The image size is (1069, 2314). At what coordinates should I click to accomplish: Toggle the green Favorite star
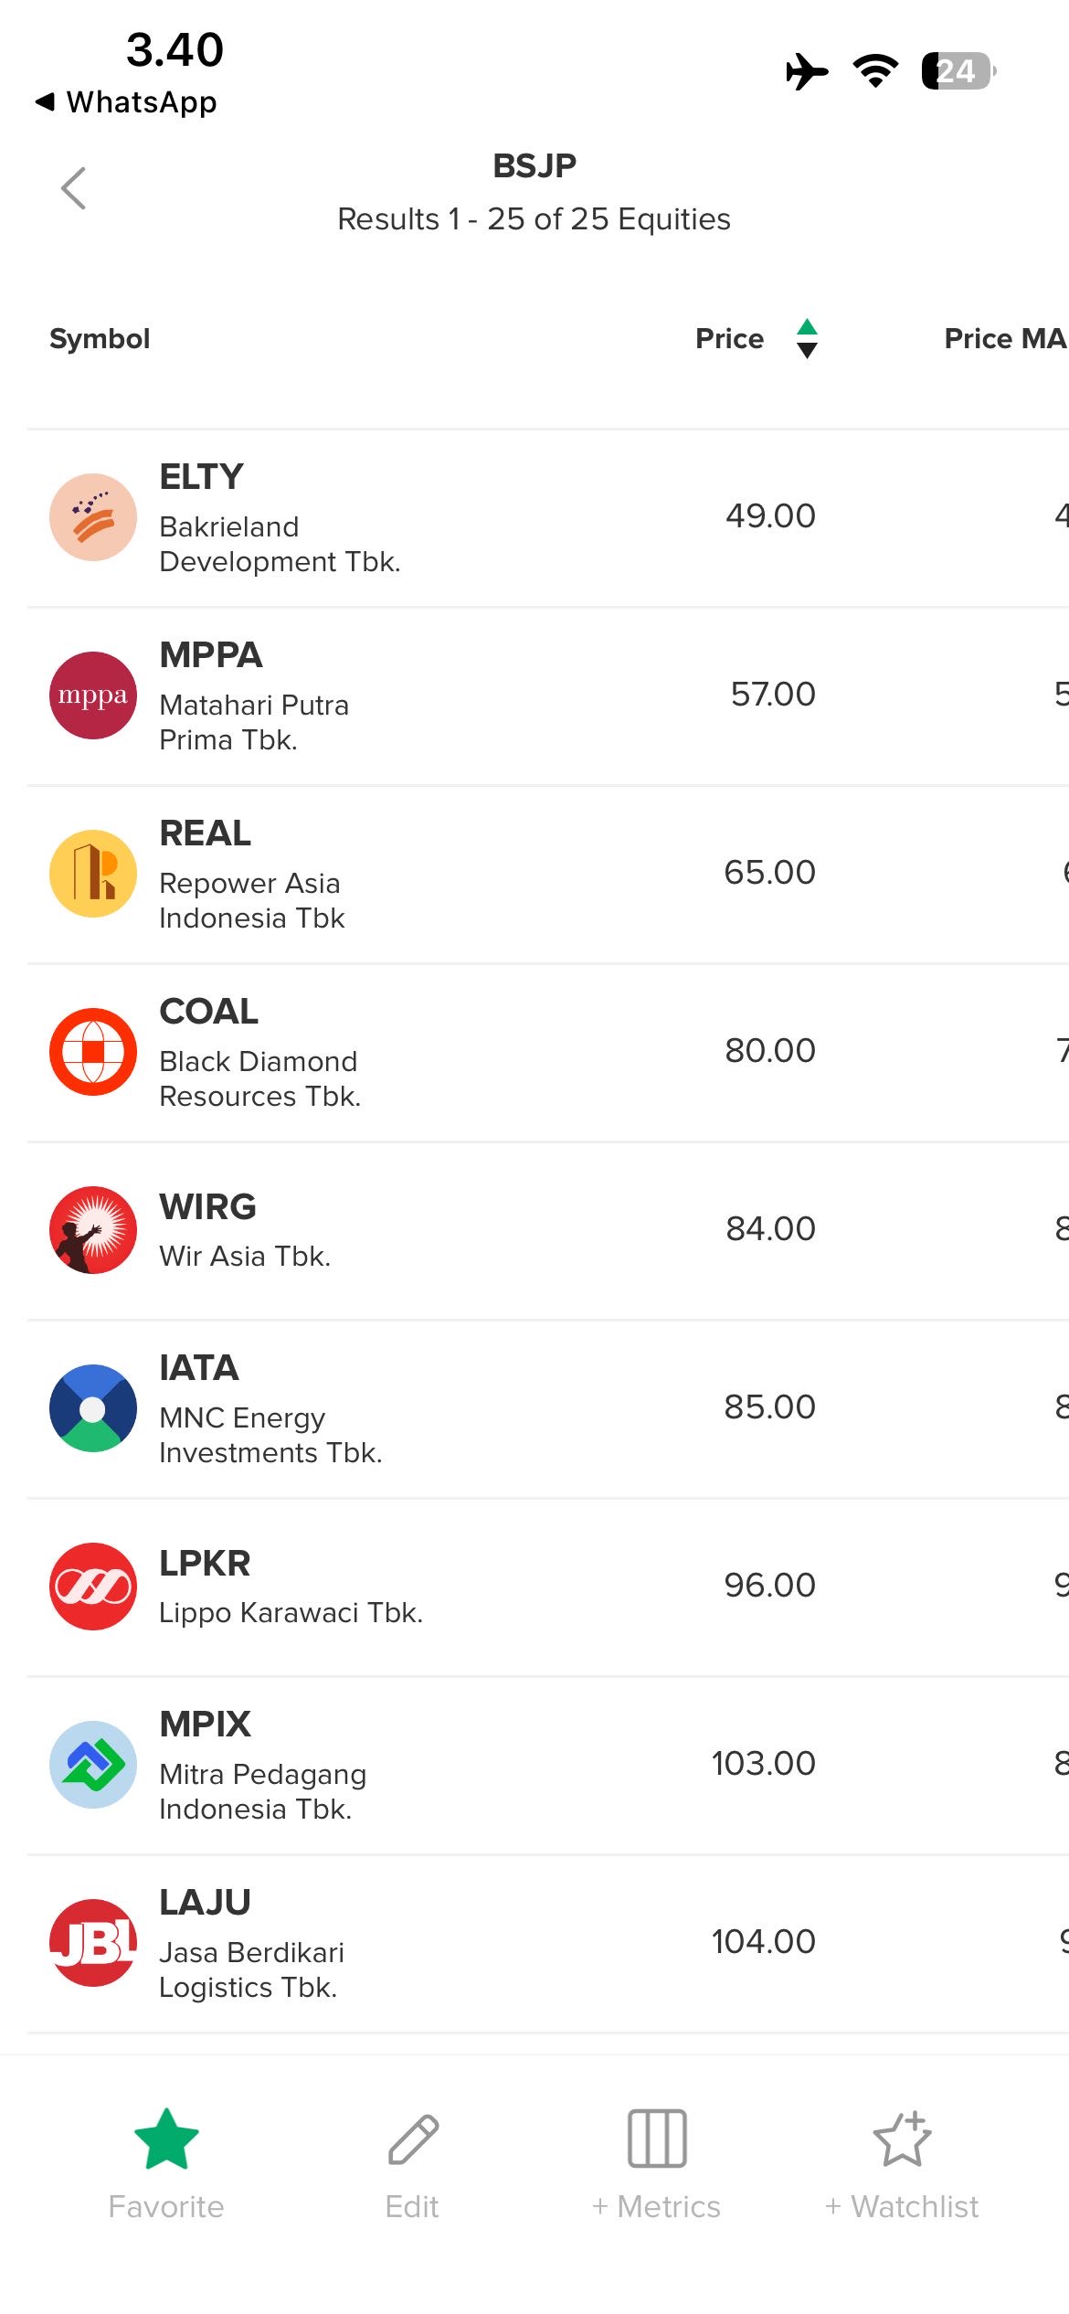click(166, 2140)
